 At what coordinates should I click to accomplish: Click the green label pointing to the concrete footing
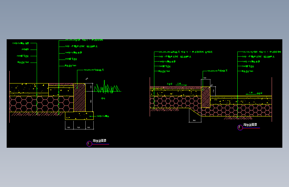103,116
